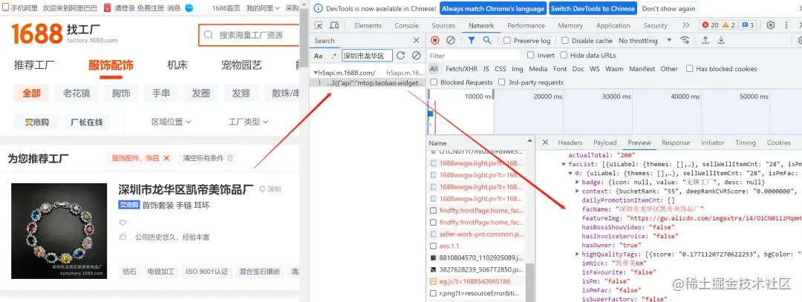Clear search results icon
The image size is (802, 302).
(x=417, y=55)
